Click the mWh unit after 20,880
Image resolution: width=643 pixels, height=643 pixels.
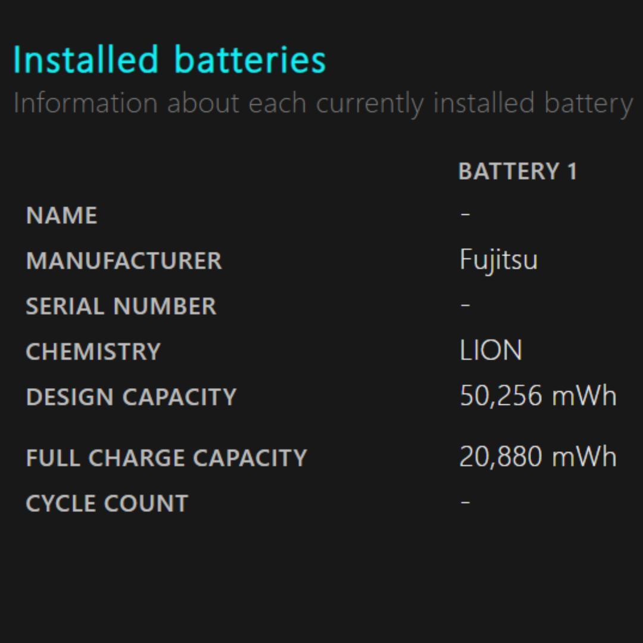[584, 457]
